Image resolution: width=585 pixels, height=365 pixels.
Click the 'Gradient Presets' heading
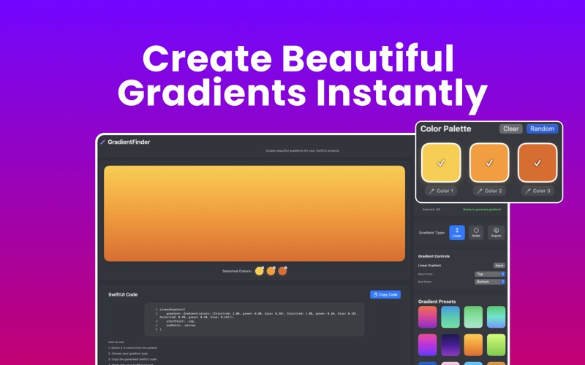pos(437,301)
